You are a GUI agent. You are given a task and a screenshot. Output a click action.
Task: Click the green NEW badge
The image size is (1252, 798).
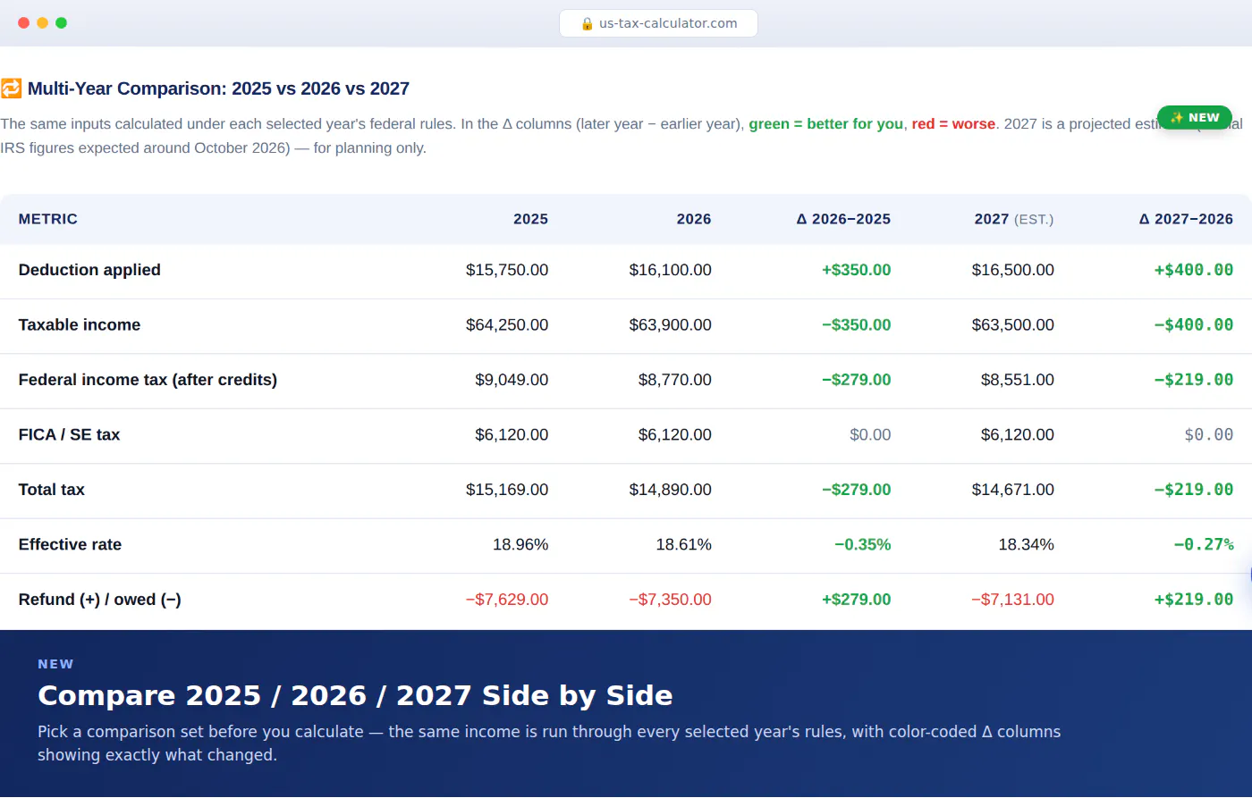[1195, 117]
